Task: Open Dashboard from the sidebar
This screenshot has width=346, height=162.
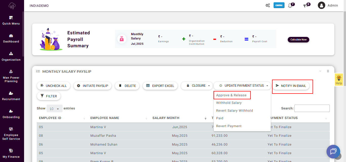Action: coord(11,38)
